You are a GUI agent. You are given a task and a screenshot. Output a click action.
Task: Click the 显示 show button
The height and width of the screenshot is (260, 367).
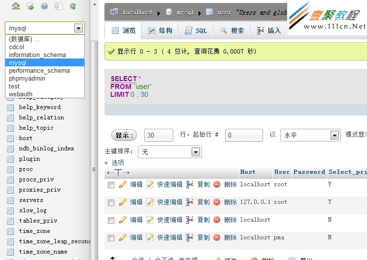click(x=124, y=135)
